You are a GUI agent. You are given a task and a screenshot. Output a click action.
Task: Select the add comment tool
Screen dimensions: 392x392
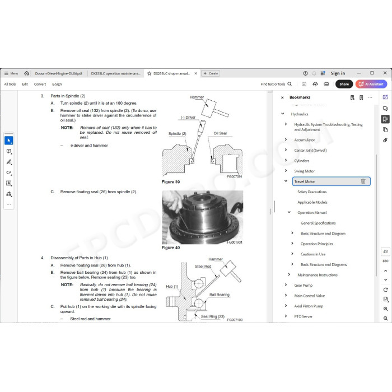click(9, 151)
